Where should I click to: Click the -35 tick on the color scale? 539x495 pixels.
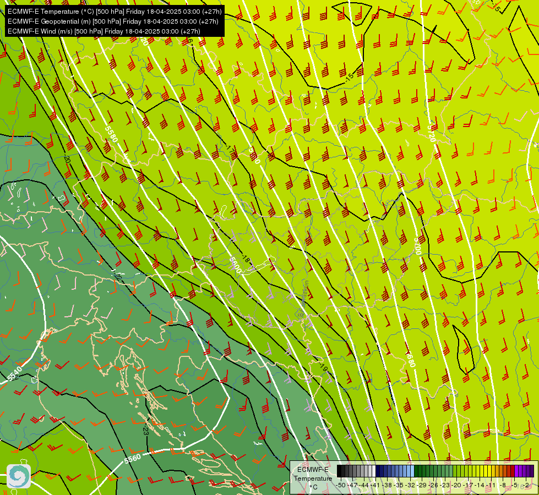click(399, 485)
